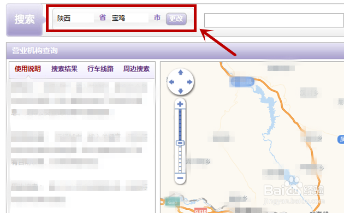Click the G310 road marker on map

click(x=201, y=211)
